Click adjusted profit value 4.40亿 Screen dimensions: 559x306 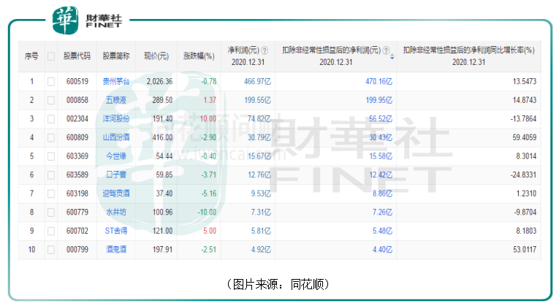tap(382, 249)
